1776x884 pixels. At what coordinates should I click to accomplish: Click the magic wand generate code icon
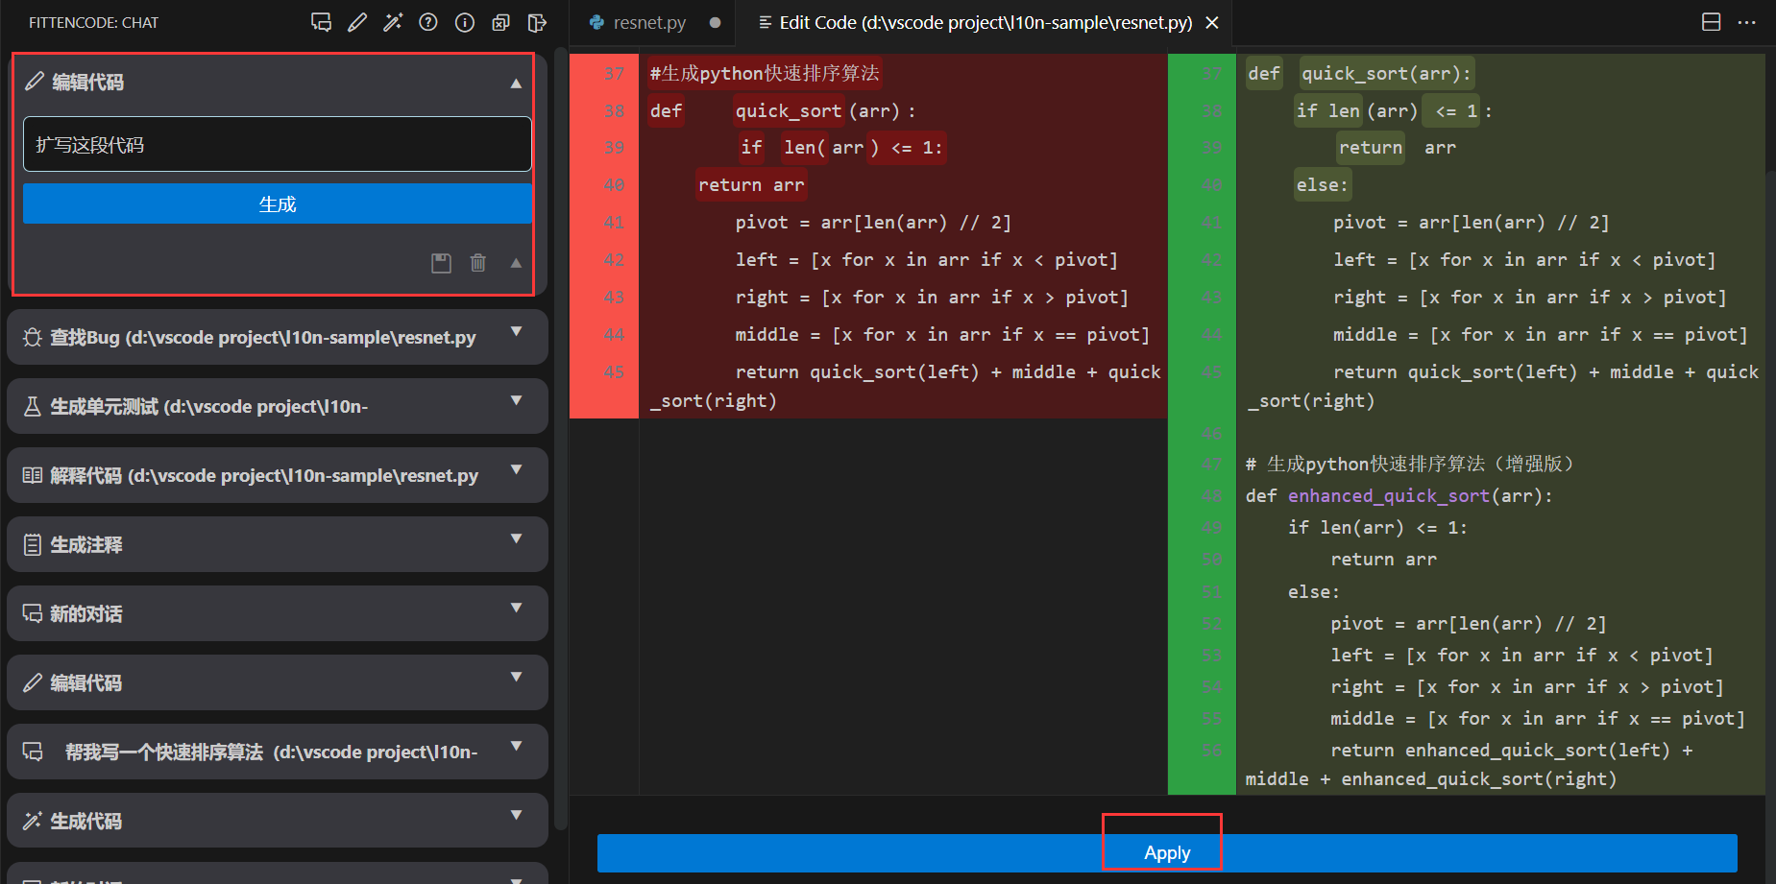click(393, 22)
